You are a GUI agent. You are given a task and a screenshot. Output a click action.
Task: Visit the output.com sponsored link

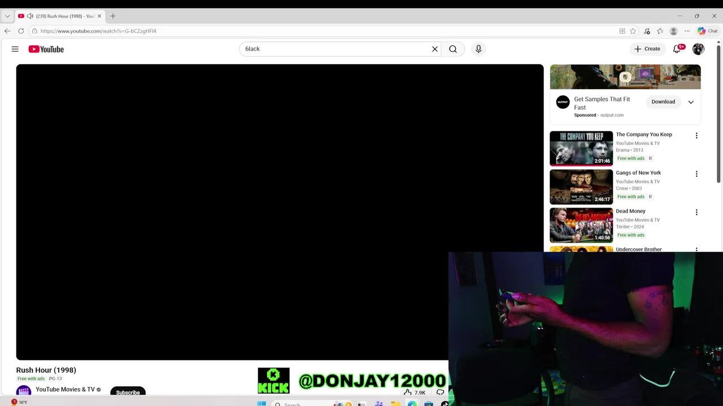pyautogui.click(x=612, y=115)
